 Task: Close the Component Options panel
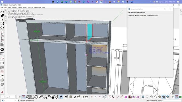point(170,9)
